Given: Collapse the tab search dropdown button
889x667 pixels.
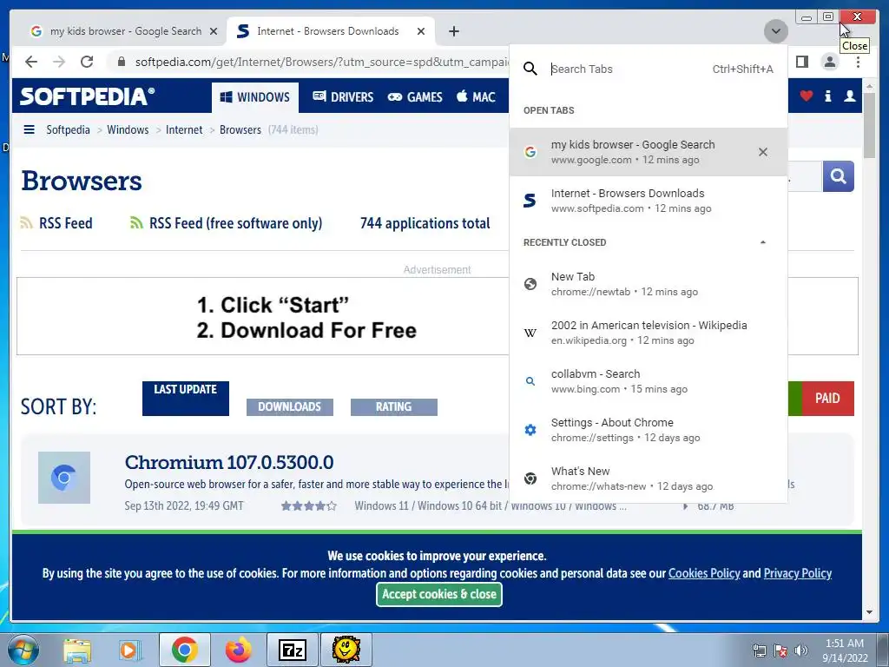Looking at the screenshot, I should (775, 31).
